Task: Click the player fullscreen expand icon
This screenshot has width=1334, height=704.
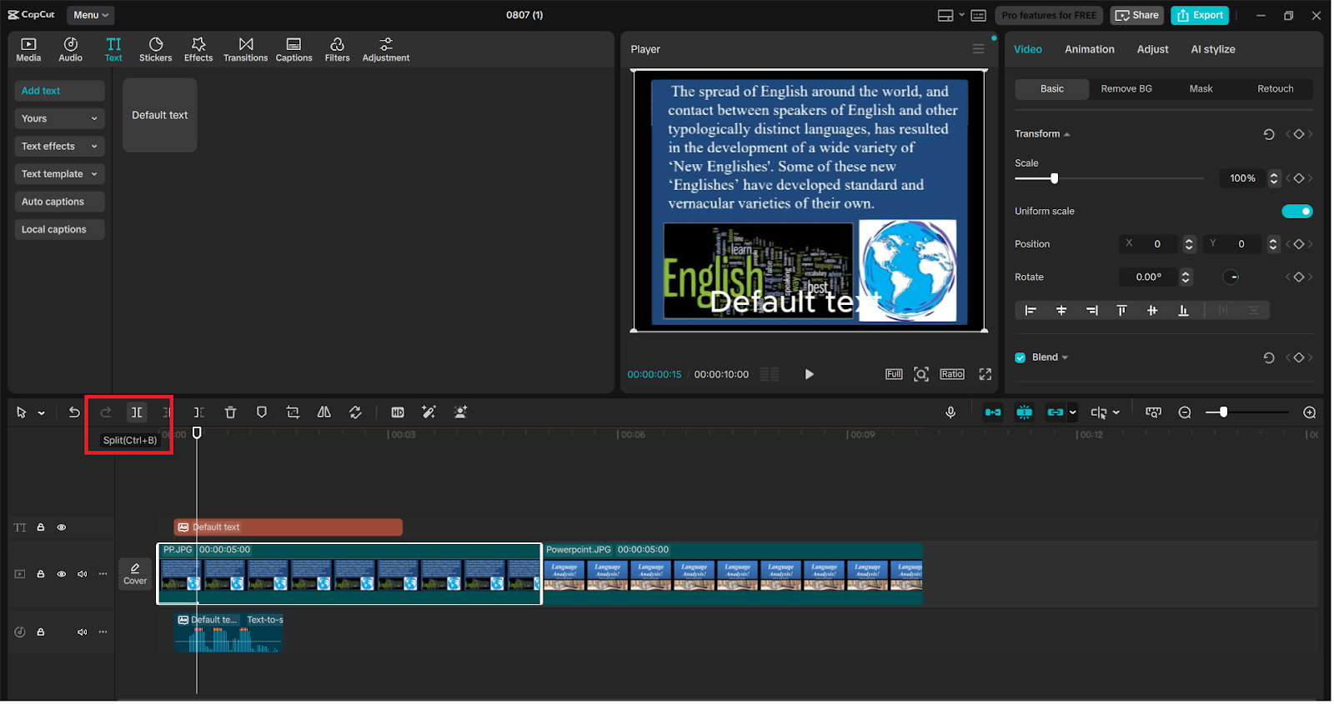Action: (x=985, y=375)
